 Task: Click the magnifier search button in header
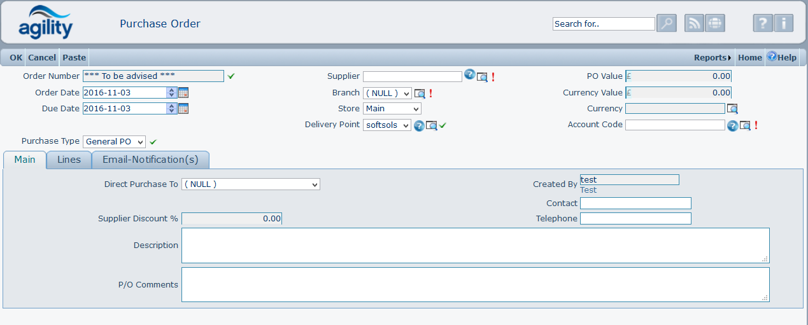coord(667,24)
